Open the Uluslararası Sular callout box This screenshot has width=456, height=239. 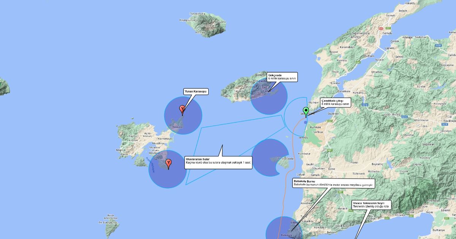(218, 162)
